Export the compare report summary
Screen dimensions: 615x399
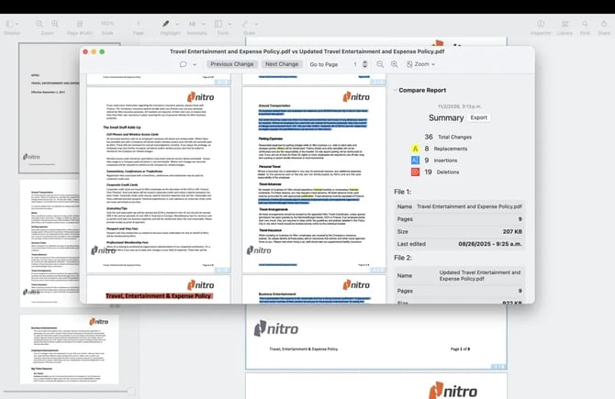(x=478, y=117)
